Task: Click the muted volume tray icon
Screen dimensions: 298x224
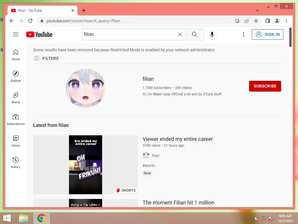Action: point(256,218)
